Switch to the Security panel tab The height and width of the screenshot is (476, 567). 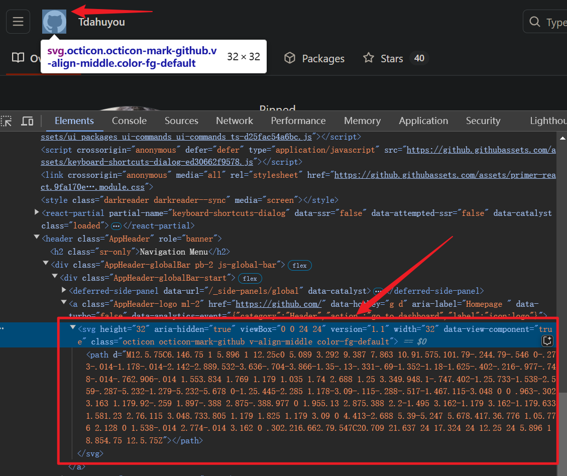483,121
